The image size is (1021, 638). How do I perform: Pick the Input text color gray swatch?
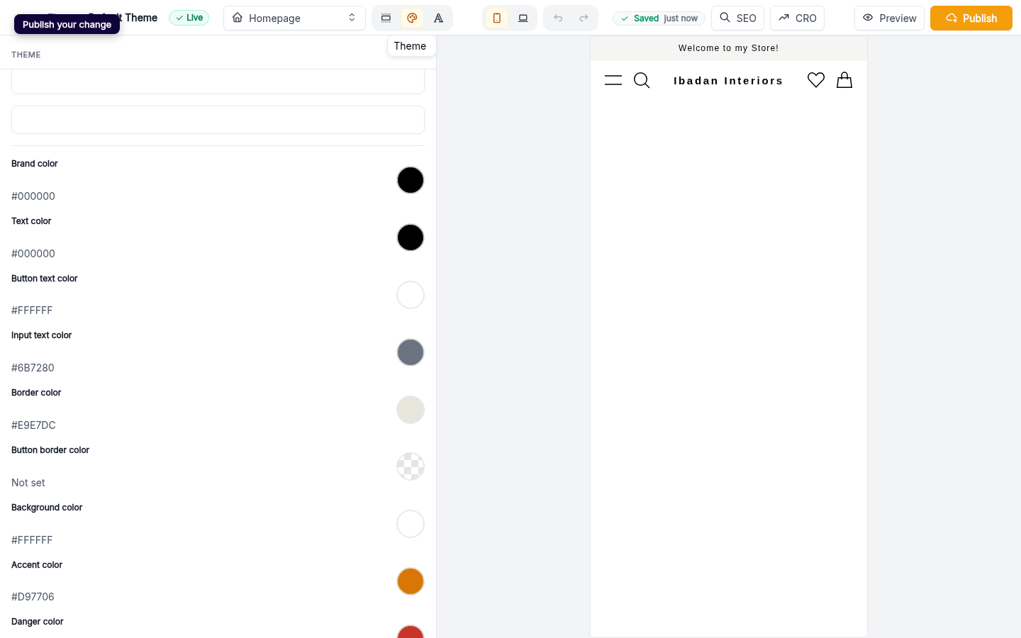tap(411, 352)
